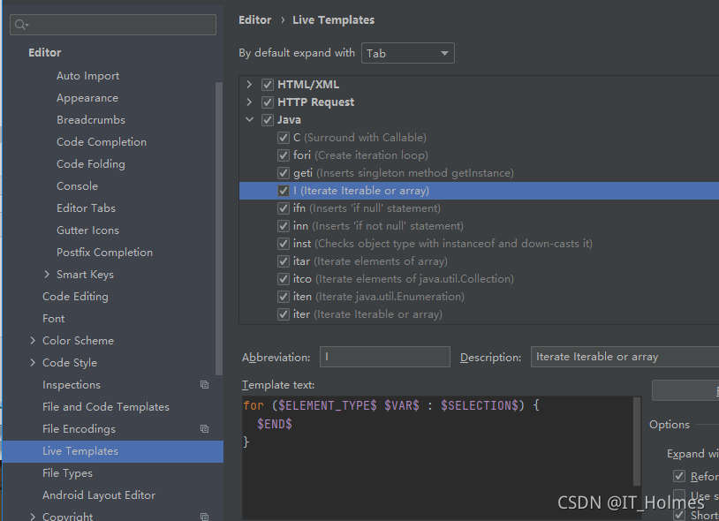Open File and Code Templates
The height and width of the screenshot is (521, 719).
(x=105, y=407)
